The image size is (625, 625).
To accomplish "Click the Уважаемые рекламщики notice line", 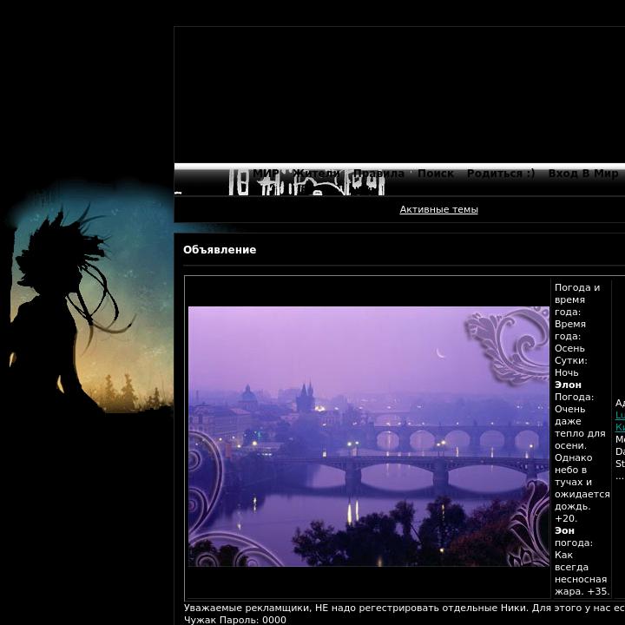I will 405,609.
